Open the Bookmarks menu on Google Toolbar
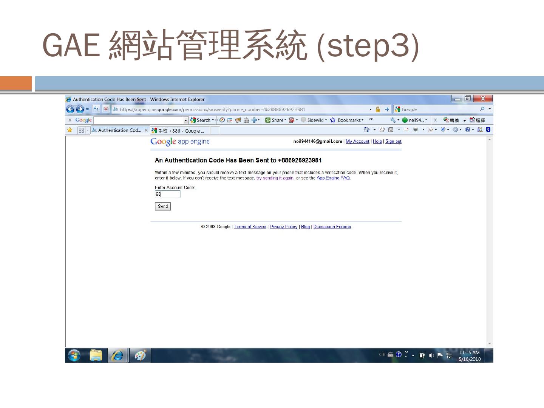 click(347, 120)
